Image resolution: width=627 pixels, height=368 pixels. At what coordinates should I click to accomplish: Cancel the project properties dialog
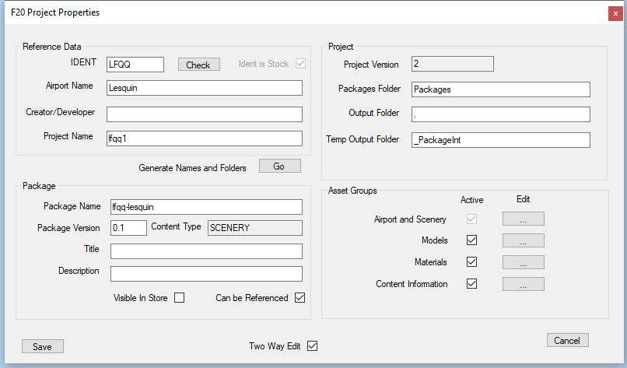(x=567, y=340)
